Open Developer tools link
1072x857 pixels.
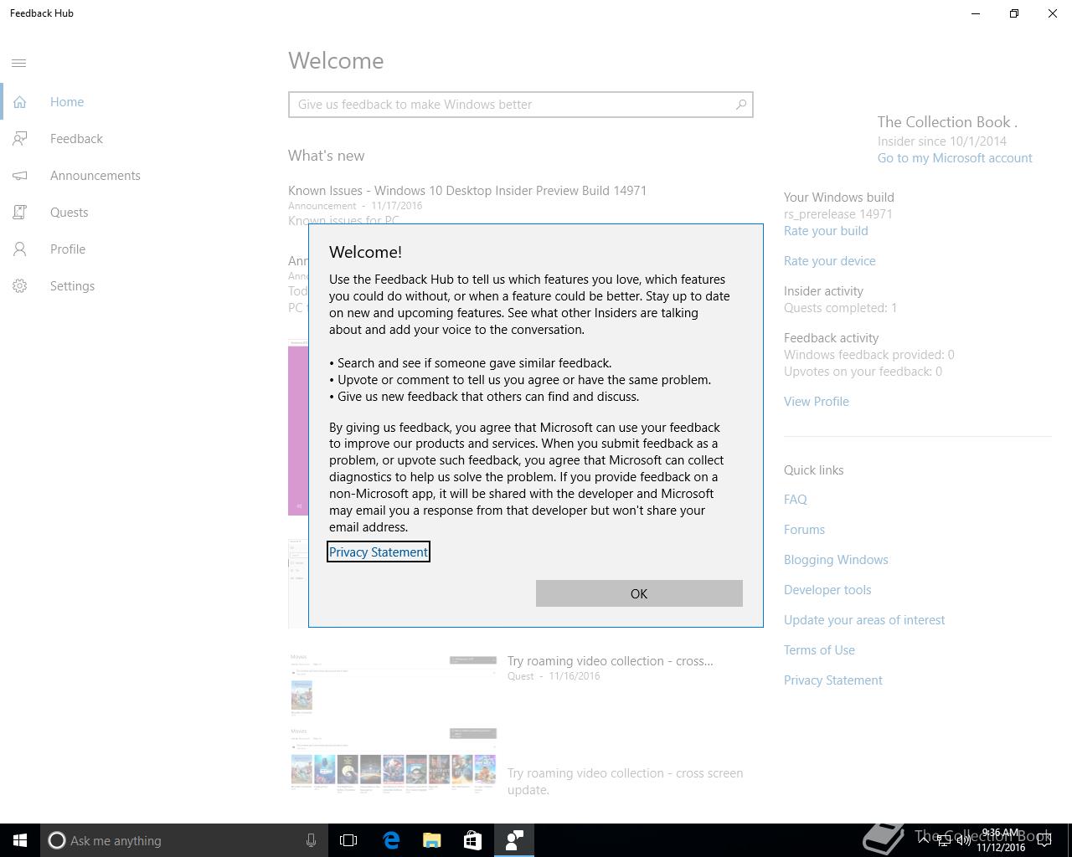click(827, 590)
